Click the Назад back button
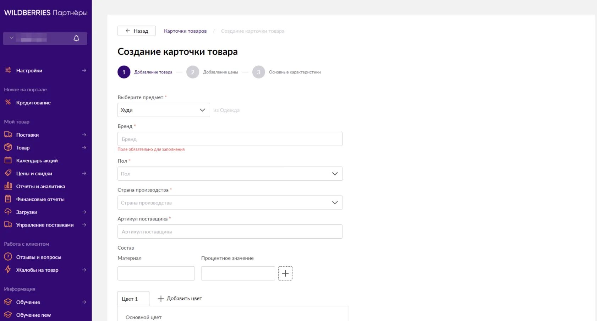 137,31
